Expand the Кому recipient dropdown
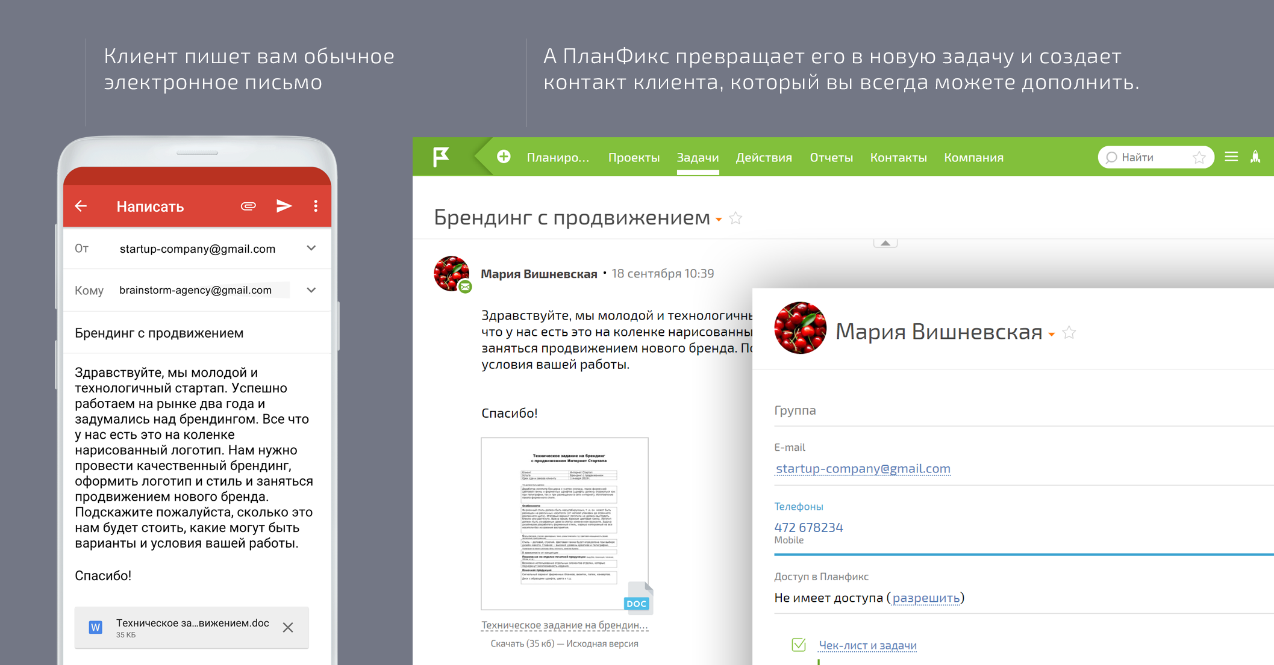This screenshot has width=1274, height=665. pyautogui.click(x=311, y=290)
